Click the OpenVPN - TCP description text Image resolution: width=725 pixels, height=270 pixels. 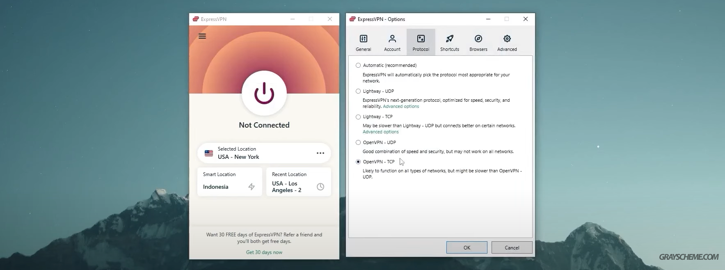442,174
